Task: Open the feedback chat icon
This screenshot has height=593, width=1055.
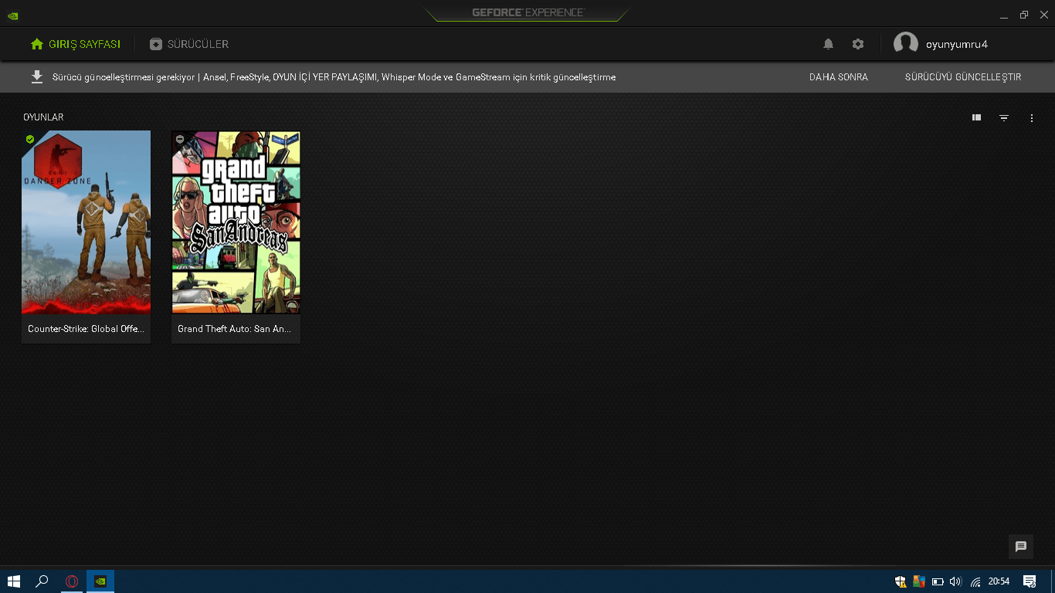Action: tap(1021, 547)
